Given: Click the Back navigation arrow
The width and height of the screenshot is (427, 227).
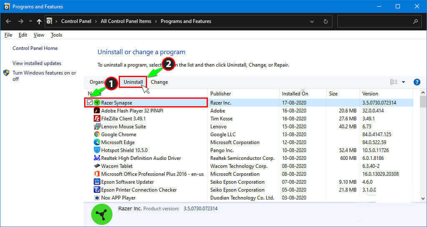Looking at the screenshot, I should coord(8,21).
